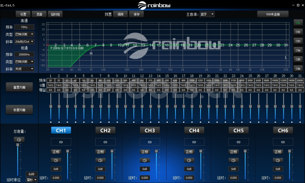Select CH4 in the right graph sidebar
The height and width of the screenshot is (183, 305).
[x=298, y=50]
